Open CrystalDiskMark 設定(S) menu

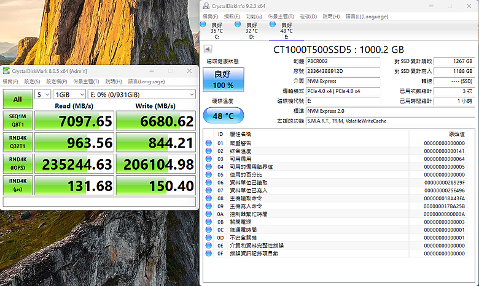pyautogui.click(x=32, y=81)
